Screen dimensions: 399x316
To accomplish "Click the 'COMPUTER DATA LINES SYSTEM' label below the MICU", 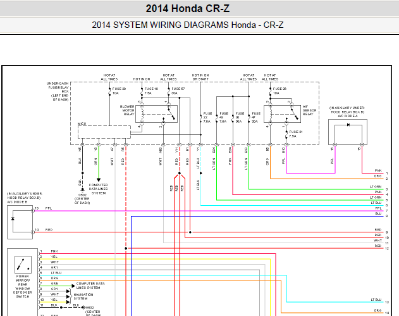I will point(99,189).
